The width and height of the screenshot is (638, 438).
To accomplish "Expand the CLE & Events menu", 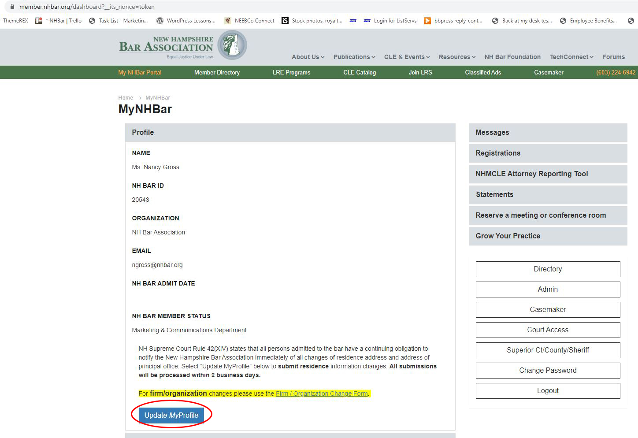I will pyautogui.click(x=407, y=57).
